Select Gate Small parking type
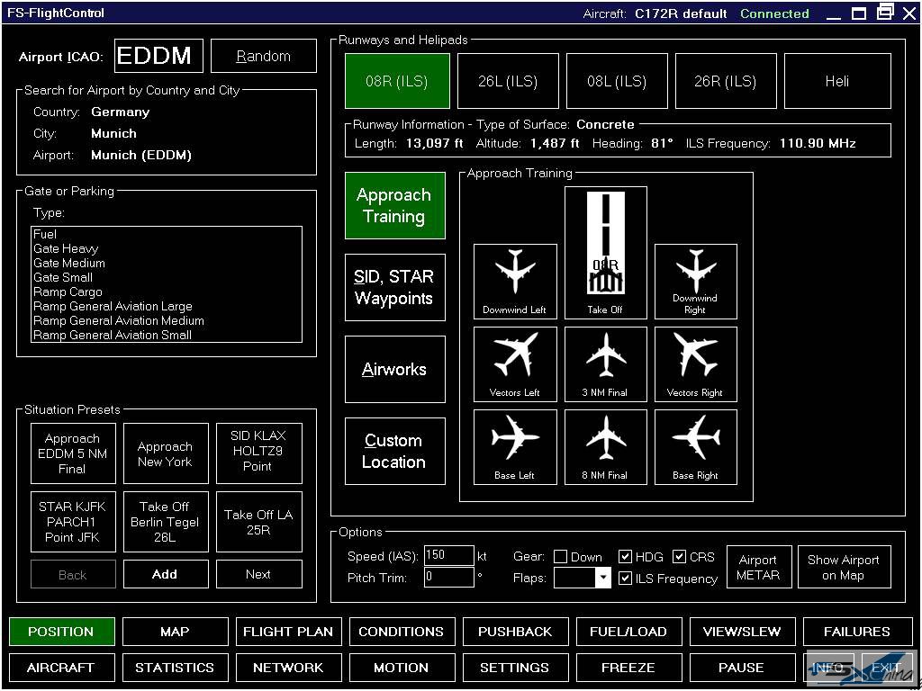 coord(167,277)
